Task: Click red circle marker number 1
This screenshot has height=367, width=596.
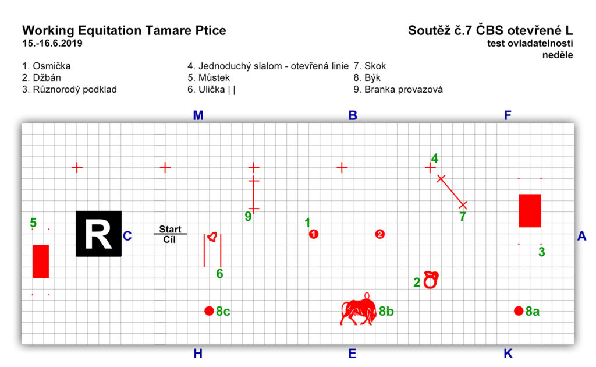Action: click(x=314, y=234)
